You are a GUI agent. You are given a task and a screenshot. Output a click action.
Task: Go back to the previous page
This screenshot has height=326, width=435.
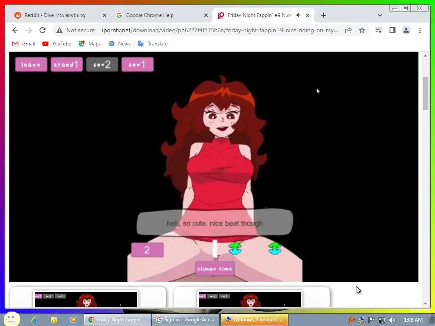(x=15, y=30)
